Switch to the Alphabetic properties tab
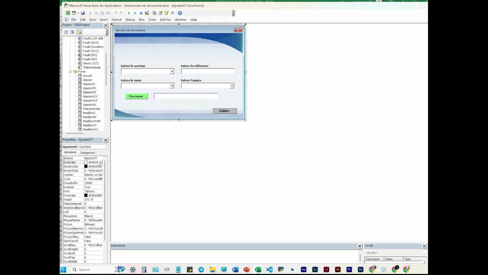This screenshot has height=275, width=488. pos(70,152)
